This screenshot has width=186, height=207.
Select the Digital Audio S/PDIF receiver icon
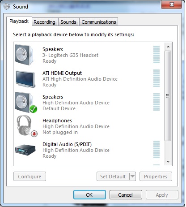25,150
